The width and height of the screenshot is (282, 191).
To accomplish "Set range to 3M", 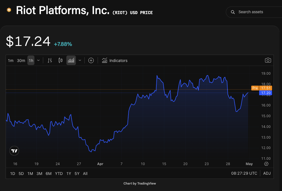I will pos(40,174).
